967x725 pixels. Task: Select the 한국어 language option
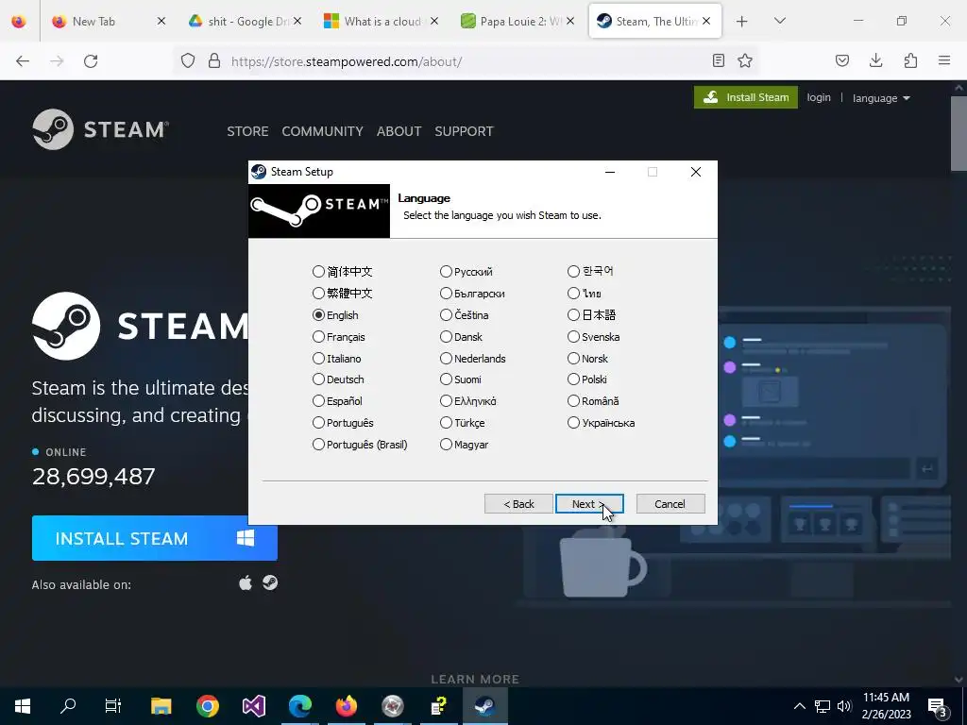[x=591, y=271]
